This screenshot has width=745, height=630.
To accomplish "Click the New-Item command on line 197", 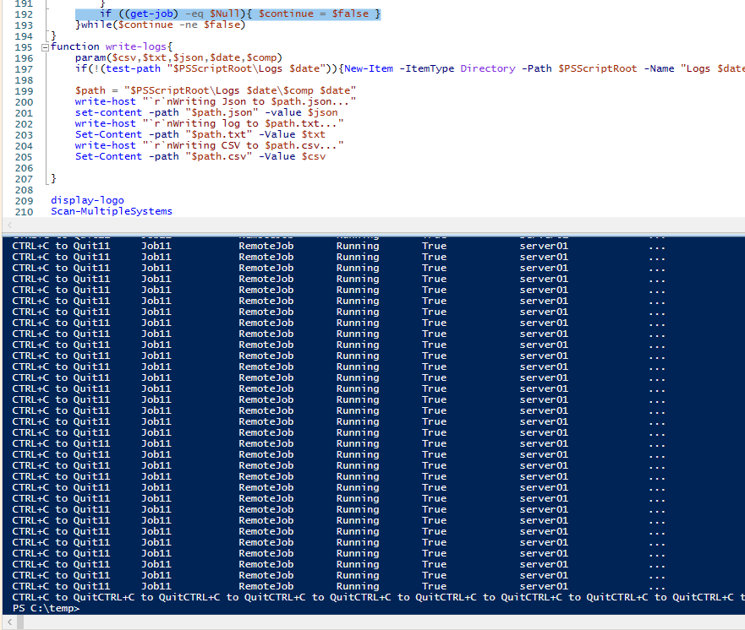I will 368,68.
